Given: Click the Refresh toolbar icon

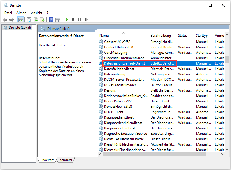Looking at the screenshot, I should click(36, 20).
